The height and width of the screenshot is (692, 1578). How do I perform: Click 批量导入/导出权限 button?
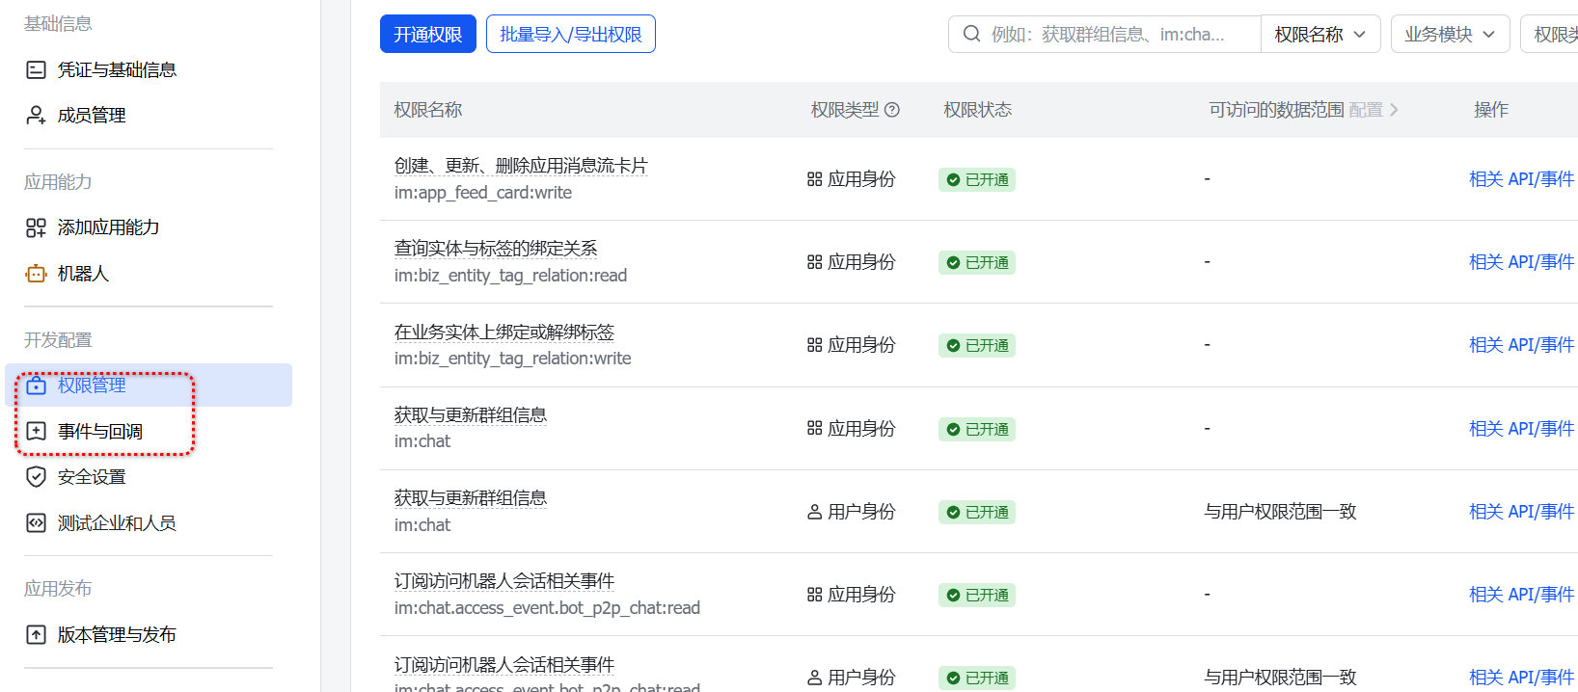pos(570,35)
